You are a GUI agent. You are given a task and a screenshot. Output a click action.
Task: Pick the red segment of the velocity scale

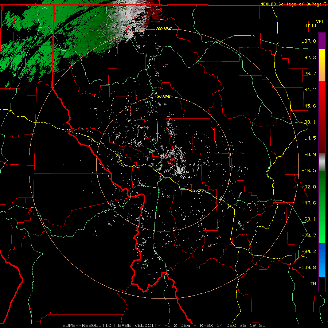(x=322, y=117)
